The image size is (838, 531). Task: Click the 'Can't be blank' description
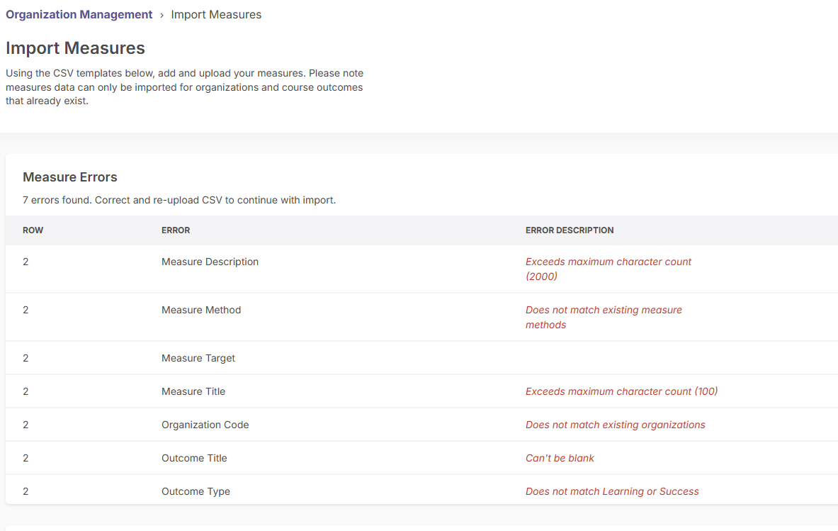click(560, 458)
